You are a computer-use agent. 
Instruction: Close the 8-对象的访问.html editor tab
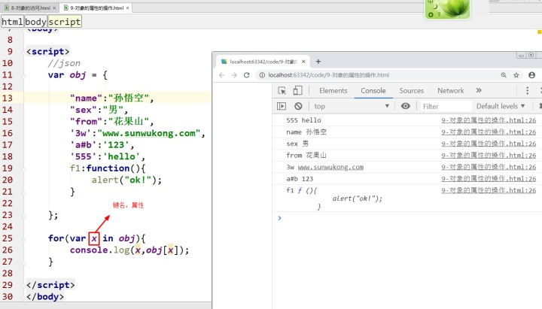(x=54, y=8)
